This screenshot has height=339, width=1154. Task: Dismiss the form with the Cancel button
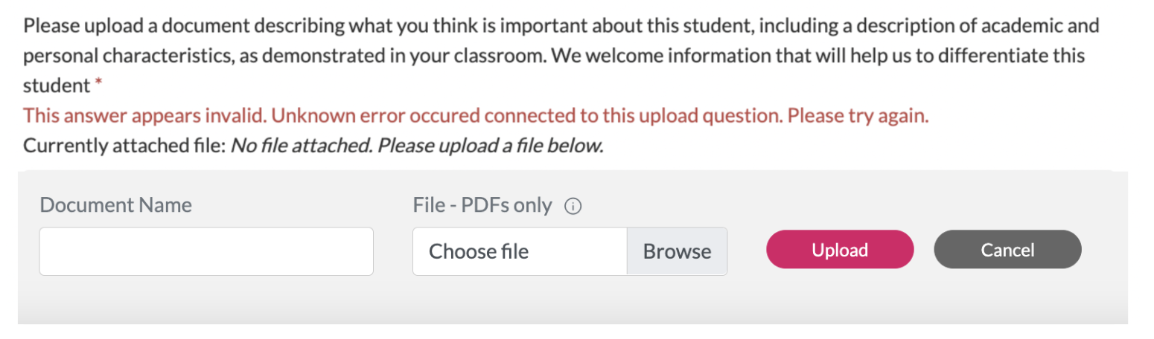coord(1007,250)
